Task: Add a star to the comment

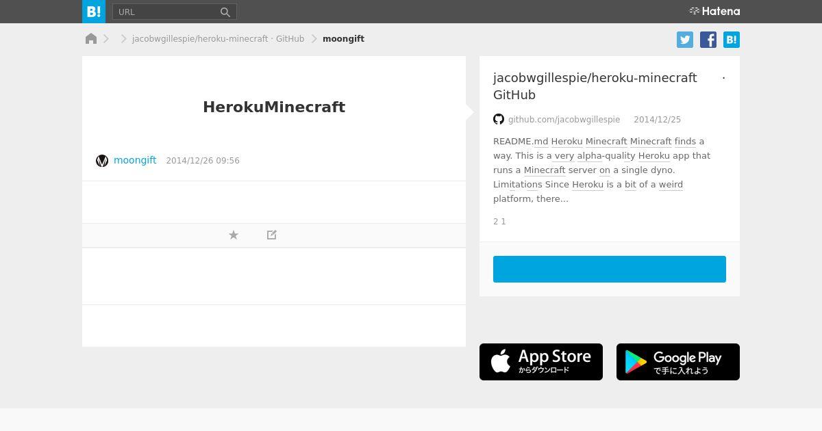Action: pos(234,235)
